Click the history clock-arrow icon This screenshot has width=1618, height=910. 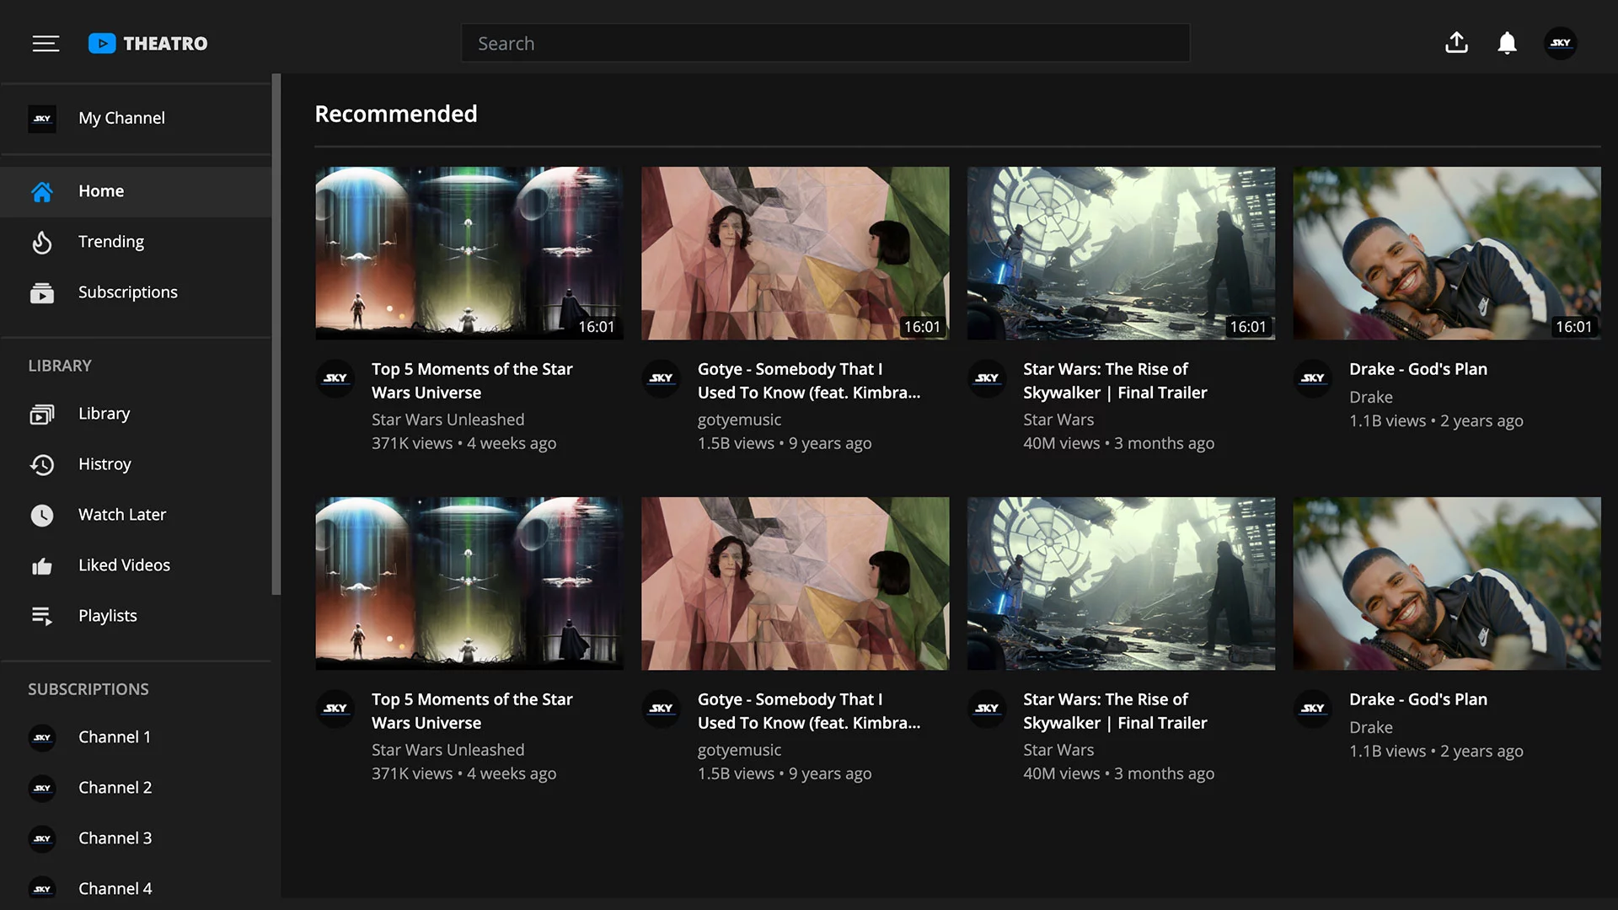(42, 465)
